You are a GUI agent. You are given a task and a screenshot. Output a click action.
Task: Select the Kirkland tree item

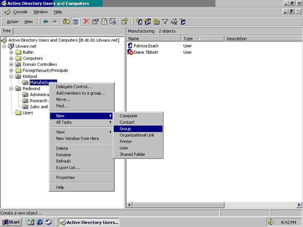(30, 76)
